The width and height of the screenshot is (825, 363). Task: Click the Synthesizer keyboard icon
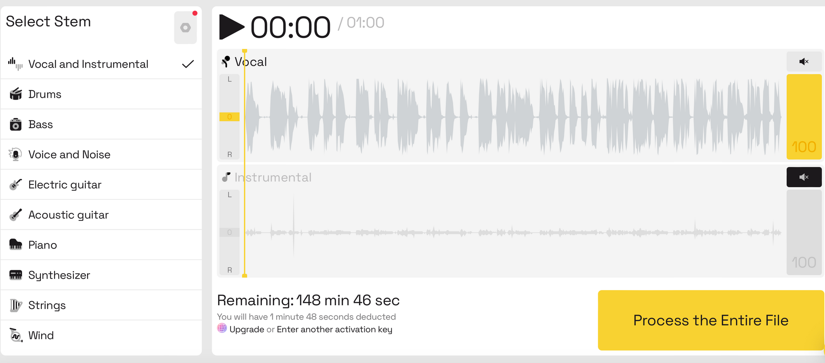pos(16,275)
